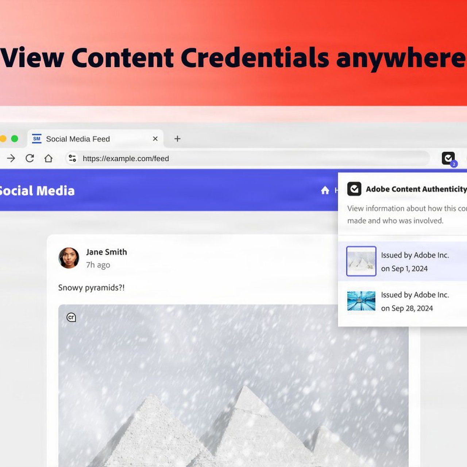467x467 pixels.
Task: Click the green macOS window button
Action: (15, 139)
